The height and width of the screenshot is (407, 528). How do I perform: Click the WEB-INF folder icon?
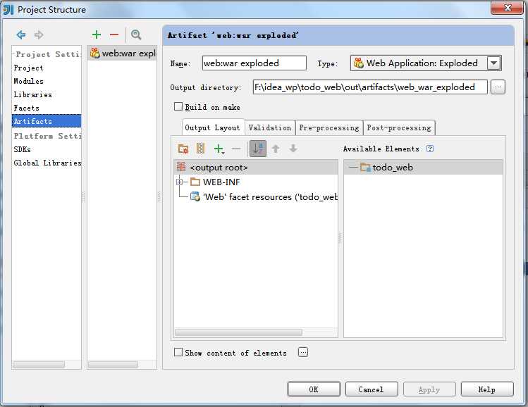coord(195,182)
